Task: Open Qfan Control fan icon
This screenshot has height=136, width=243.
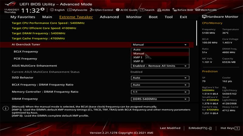Action: 92,10
